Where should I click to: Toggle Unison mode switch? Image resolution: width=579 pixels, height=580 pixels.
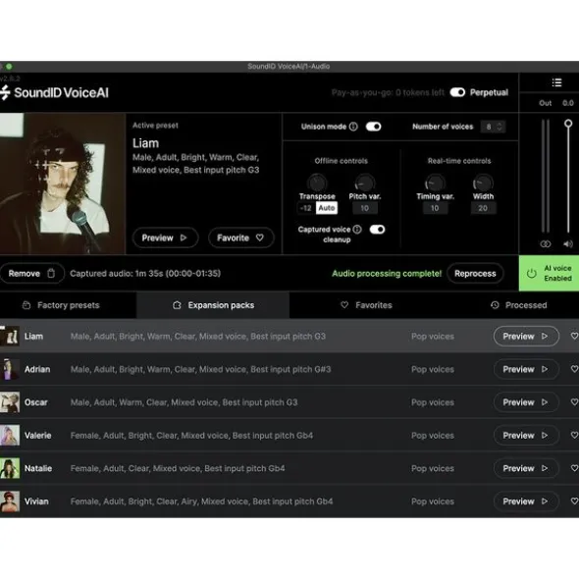[373, 127]
